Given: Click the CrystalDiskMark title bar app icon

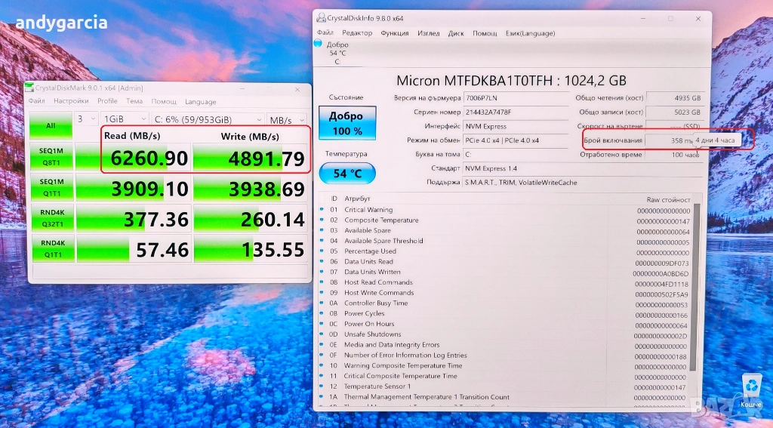Looking at the screenshot, I should point(30,88).
